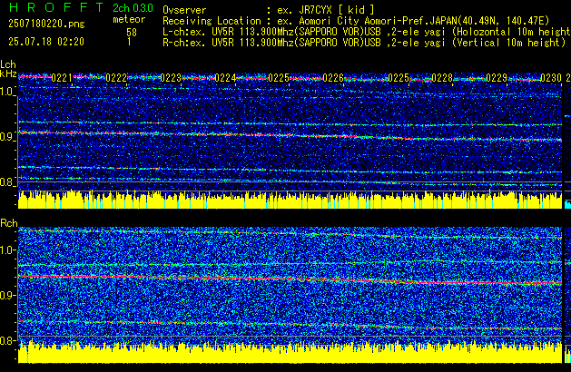
Task: Click the green meteor label
Action: point(129,19)
